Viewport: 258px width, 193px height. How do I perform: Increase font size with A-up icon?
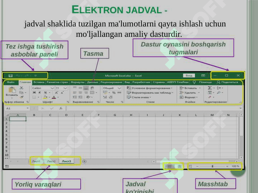coord(57,93)
